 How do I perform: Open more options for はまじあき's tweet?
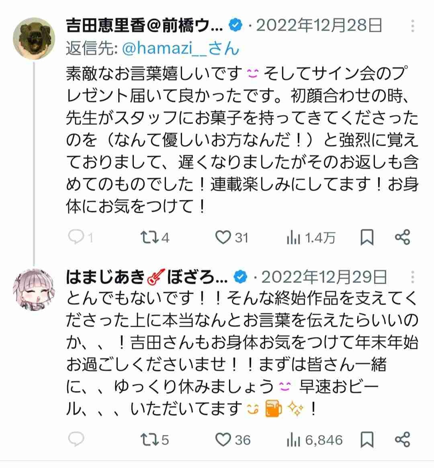(413, 277)
